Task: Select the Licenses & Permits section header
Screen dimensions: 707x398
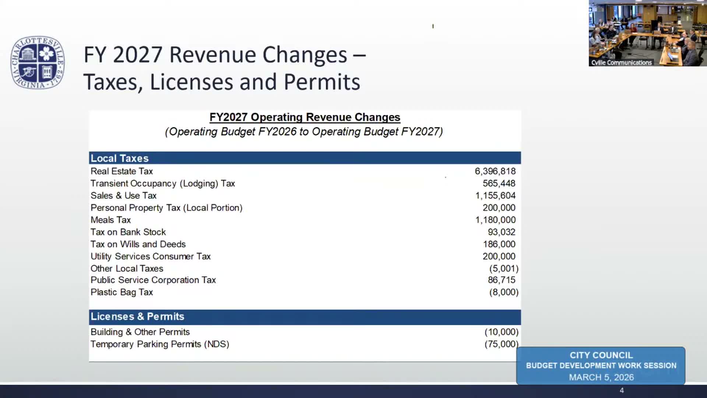Action: [137, 317]
